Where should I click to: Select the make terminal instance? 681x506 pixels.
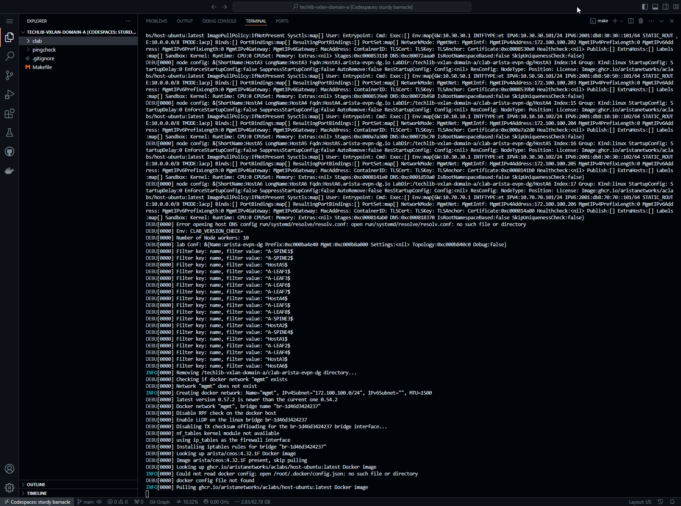click(x=599, y=21)
